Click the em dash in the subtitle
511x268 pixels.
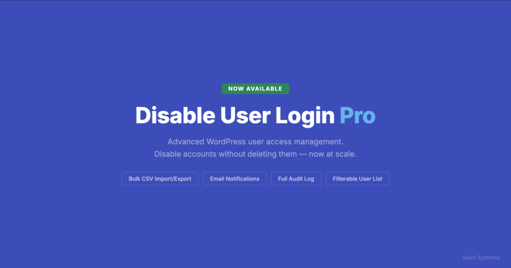[x=303, y=154]
